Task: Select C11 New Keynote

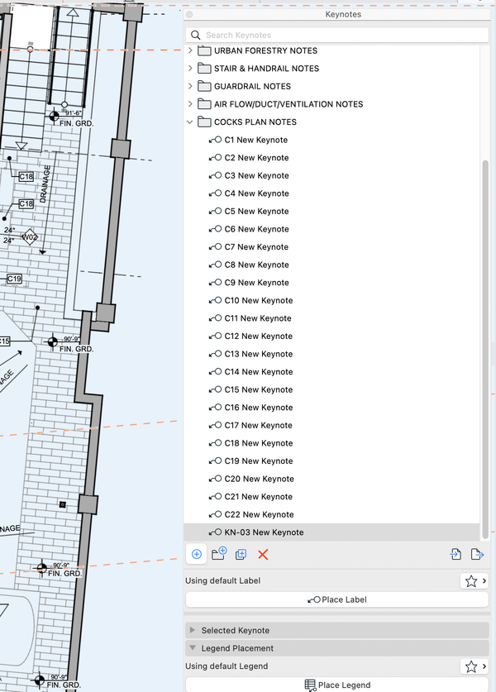Action: (258, 318)
